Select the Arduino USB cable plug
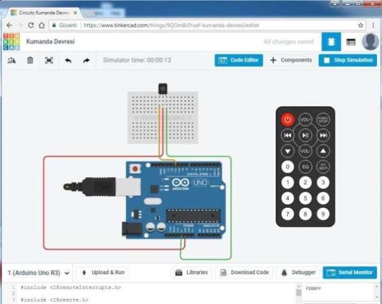This screenshot has height=304, width=382. (102, 187)
